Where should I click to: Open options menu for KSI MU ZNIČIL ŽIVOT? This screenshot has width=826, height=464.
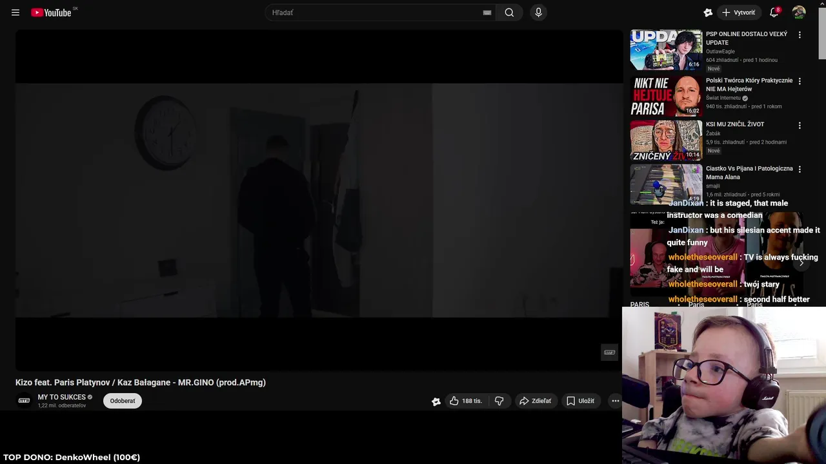pyautogui.click(x=800, y=125)
